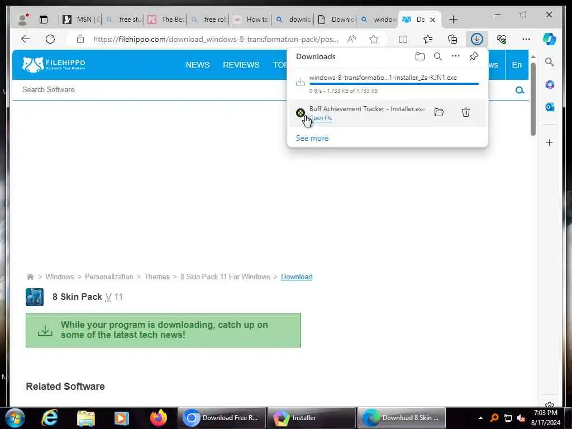Show Buff Achievement Tracker installer in folder
The image size is (572, 429).
pyautogui.click(x=439, y=112)
